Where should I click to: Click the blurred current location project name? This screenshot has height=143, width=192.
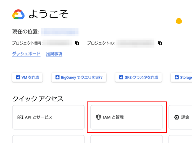60,32
